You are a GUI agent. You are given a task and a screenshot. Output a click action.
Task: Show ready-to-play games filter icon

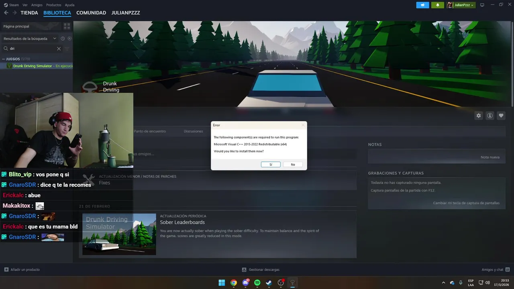(69, 39)
